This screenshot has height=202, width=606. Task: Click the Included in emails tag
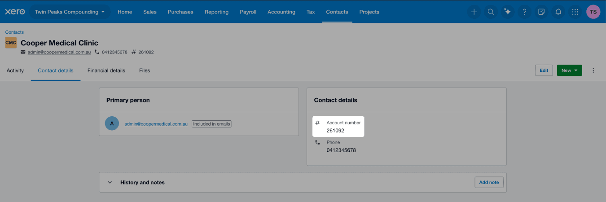[211, 124]
